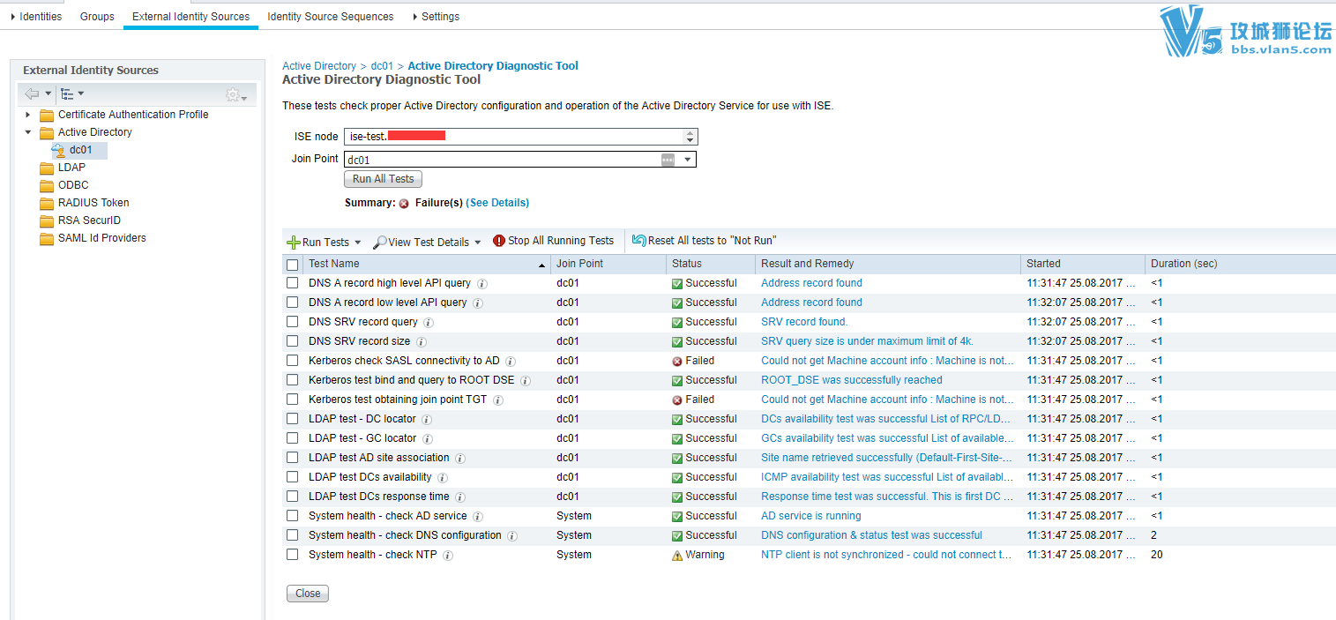The width and height of the screenshot is (1336, 620).
Task: Click the info icon beside DNS SRV record query
Action: pyautogui.click(x=429, y=323)
